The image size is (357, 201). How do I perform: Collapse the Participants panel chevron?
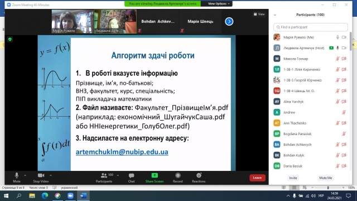click(x=275, y=15)
